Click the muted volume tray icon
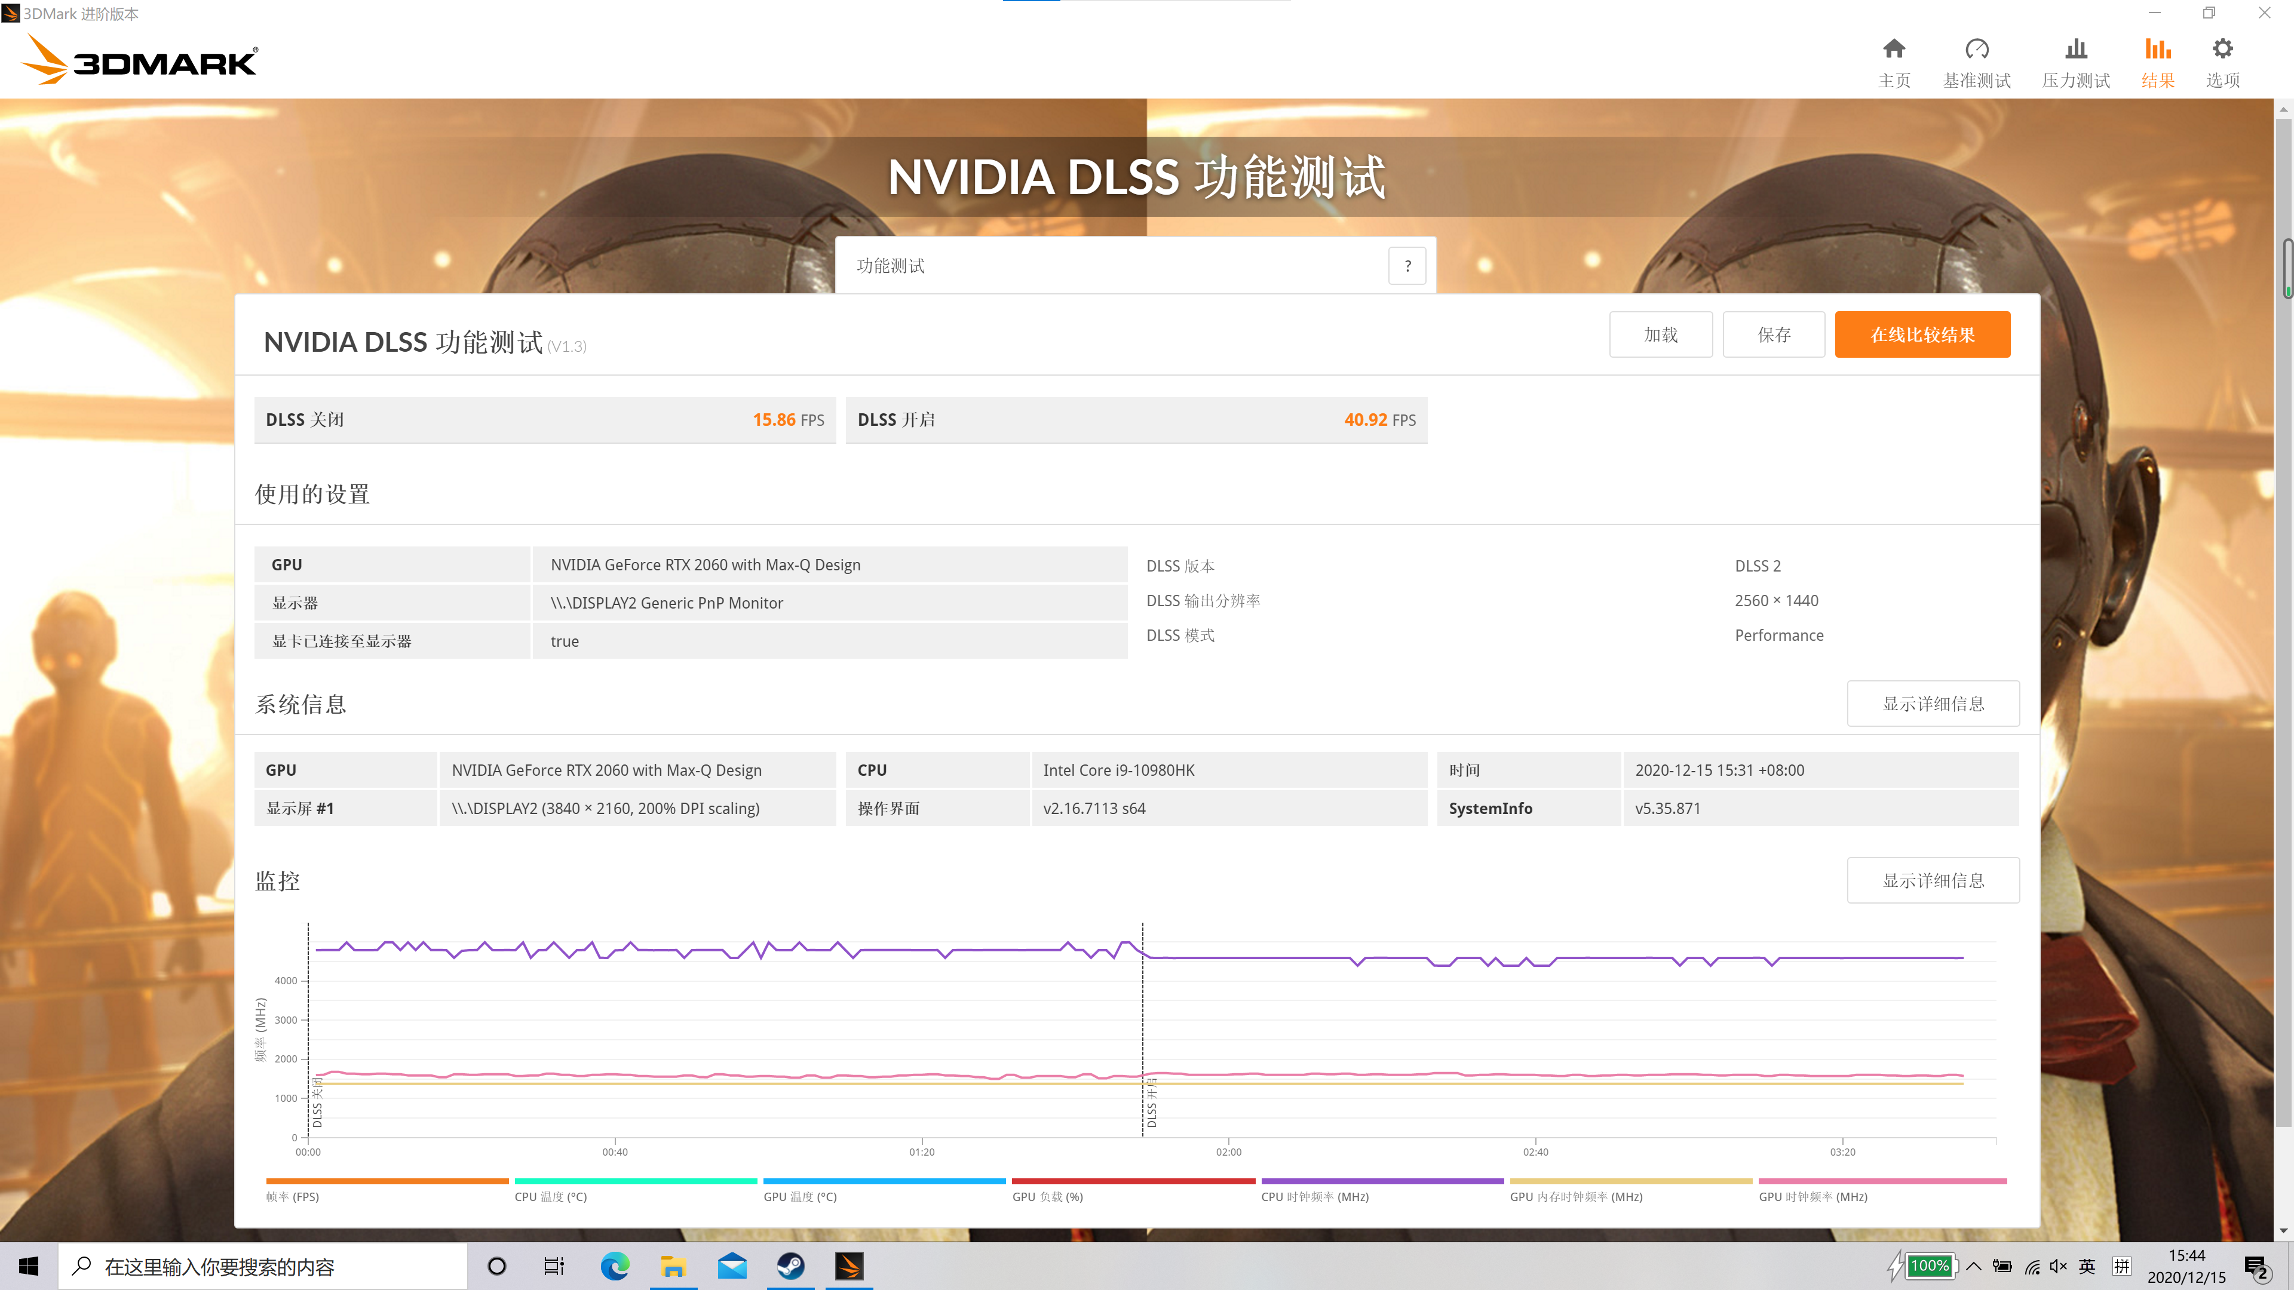This screenshot has width=2294, height=1290. [x=2058, y=1266]
